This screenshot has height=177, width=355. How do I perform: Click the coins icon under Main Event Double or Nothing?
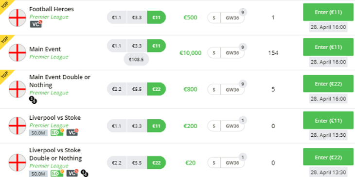[x=33, y=100]
